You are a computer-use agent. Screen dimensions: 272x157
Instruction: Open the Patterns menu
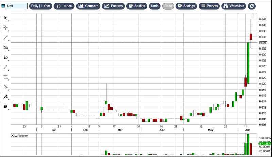114,6
